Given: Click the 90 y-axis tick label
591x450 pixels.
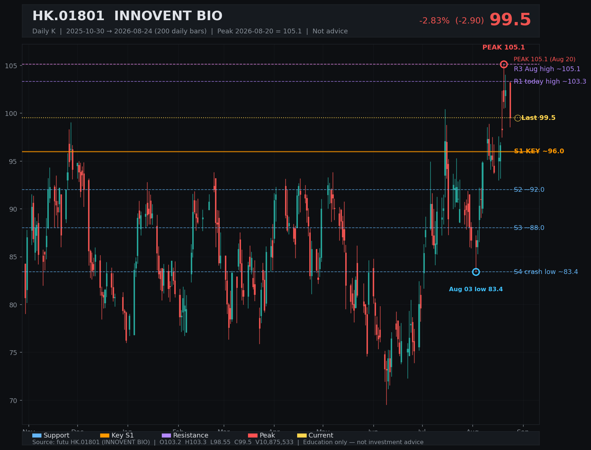Looking at the screenshot, I should coord(13,209).
